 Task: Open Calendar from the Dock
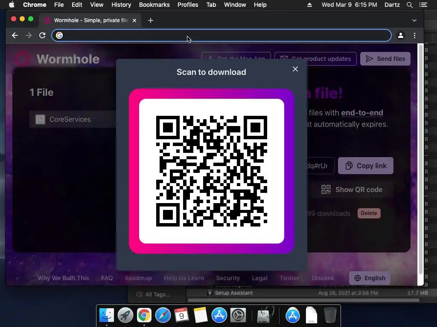(x=181, y=315)
